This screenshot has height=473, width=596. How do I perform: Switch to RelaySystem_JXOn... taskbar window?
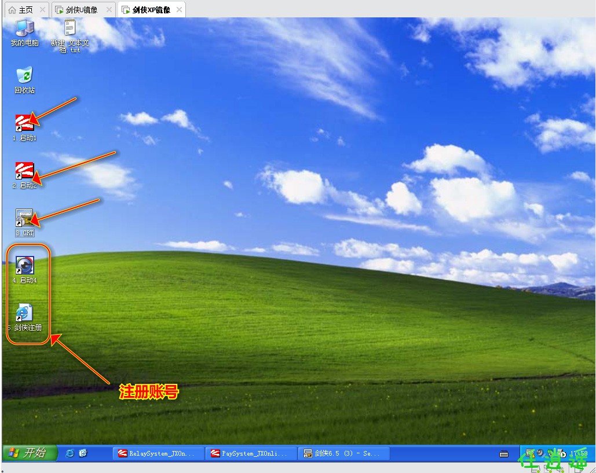(159, 453)
